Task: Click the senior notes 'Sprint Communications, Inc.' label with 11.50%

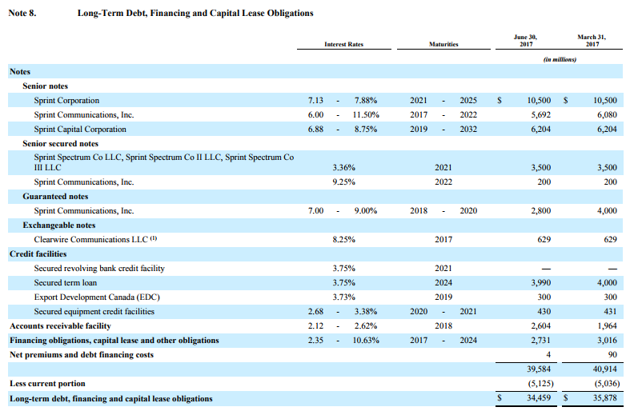Action: 84,115
